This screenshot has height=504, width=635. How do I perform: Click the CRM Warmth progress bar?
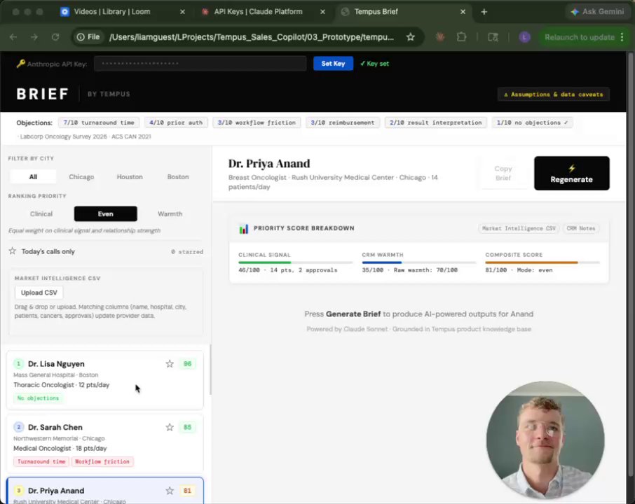click(418, 262)
